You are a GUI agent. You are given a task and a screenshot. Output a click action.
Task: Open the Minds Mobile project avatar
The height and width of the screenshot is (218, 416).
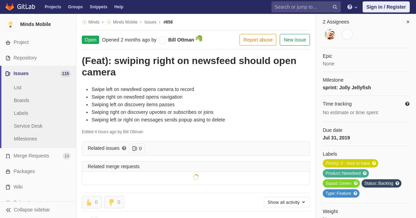tap(10, 24)
